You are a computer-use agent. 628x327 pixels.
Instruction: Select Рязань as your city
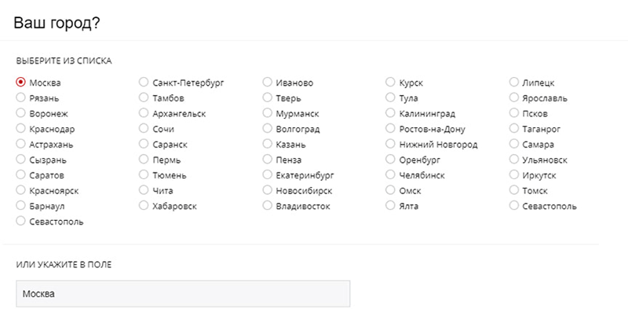click(x=20, y=97)
